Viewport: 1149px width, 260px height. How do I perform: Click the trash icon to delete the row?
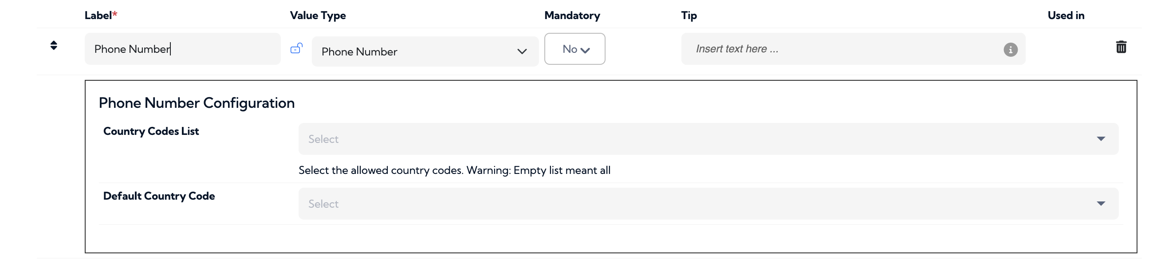(1123, 47)
